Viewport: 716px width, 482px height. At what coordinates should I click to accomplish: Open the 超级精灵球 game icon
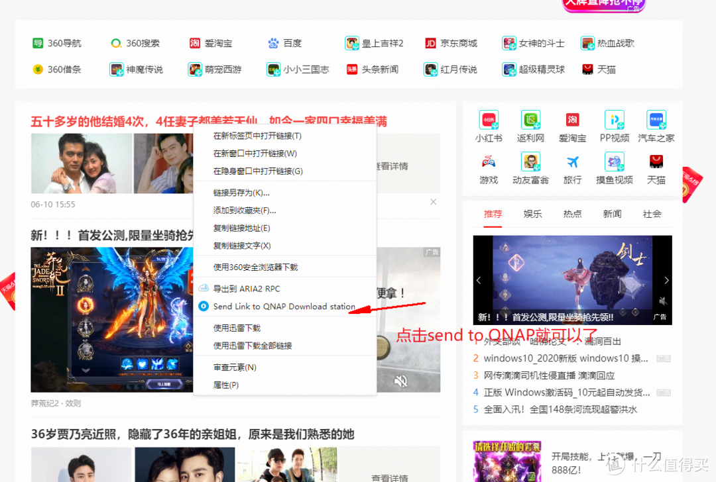[508, 70]
